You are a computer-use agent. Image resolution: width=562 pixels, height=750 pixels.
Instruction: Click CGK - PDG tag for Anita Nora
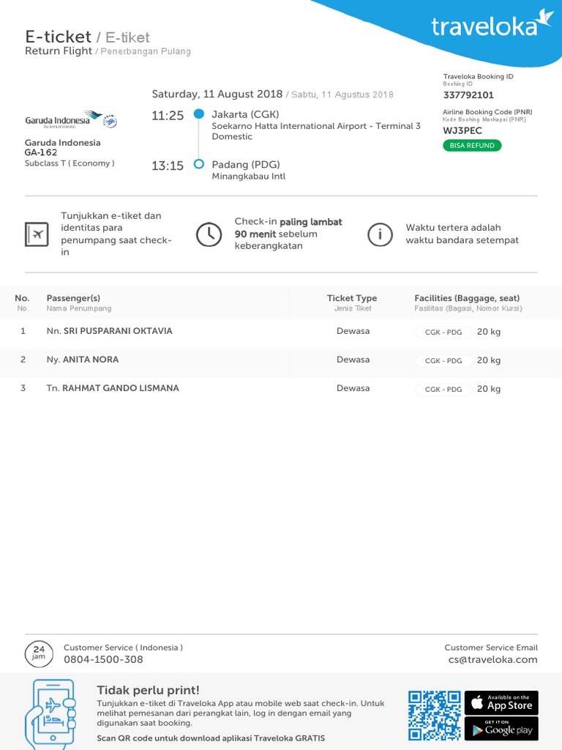[x=443, y=360]
